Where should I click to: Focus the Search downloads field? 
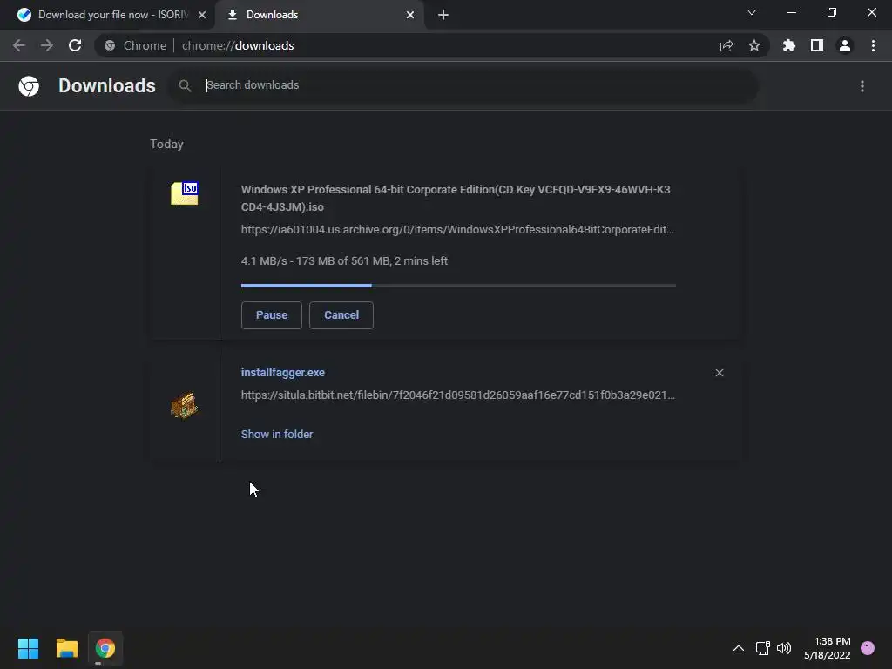click(463, 86)
